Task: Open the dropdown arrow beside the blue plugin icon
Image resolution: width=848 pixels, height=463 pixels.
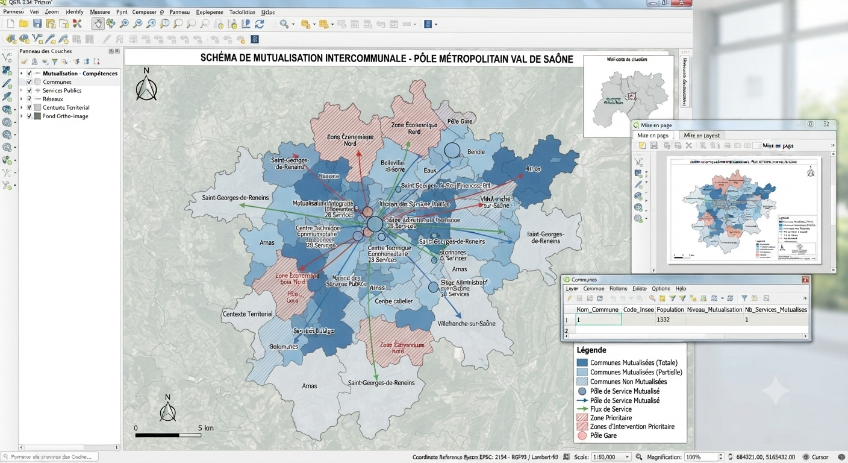Action: click(436, 25)
